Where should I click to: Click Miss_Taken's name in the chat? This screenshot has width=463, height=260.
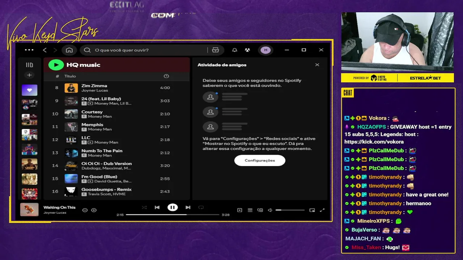click(x=366, y=247)
